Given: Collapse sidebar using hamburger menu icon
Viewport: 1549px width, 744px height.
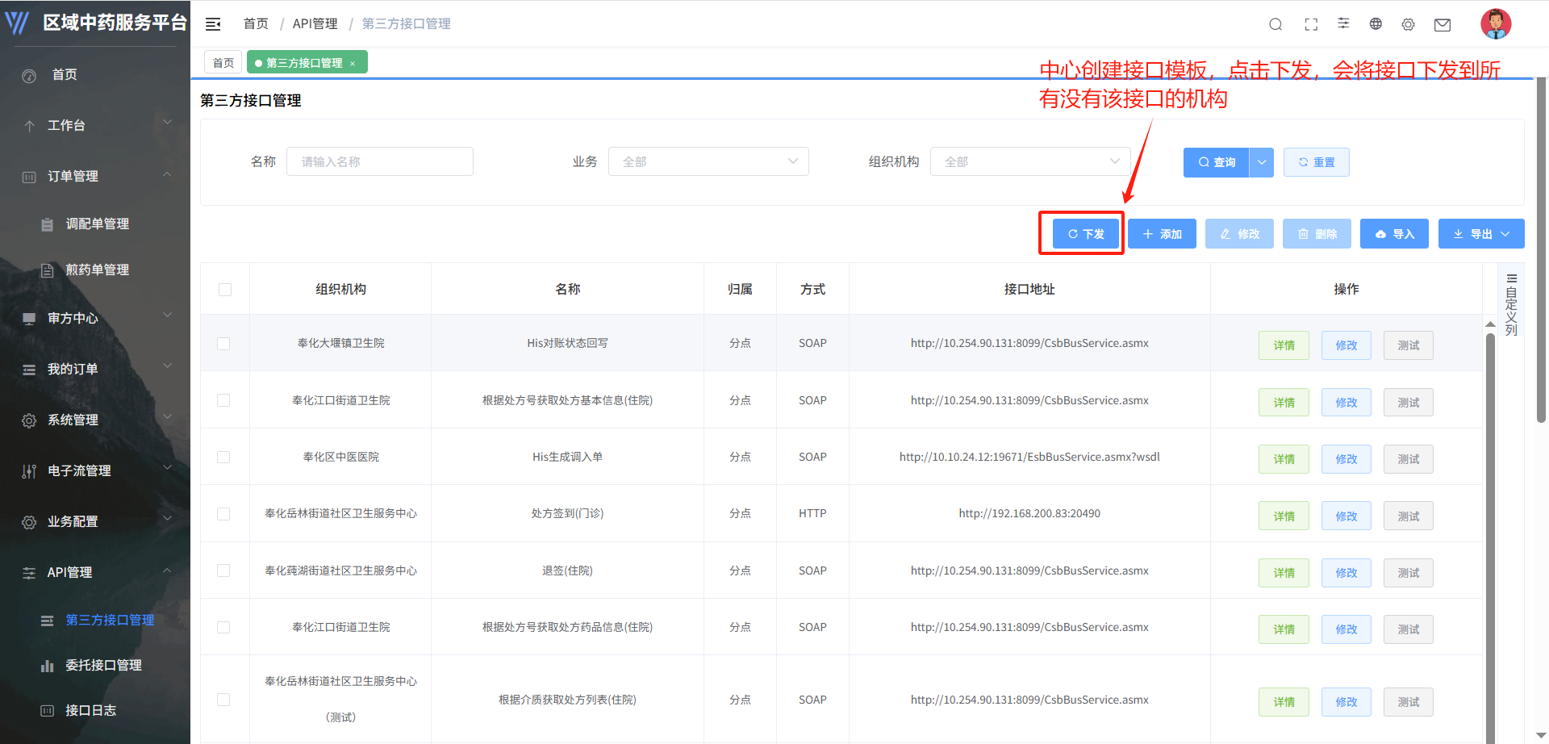Looking at the screenshot, I should click(x=213, y=24).
